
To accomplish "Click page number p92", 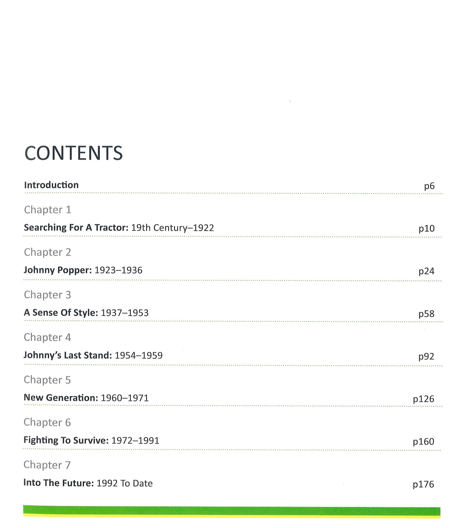I will point(426,356).
